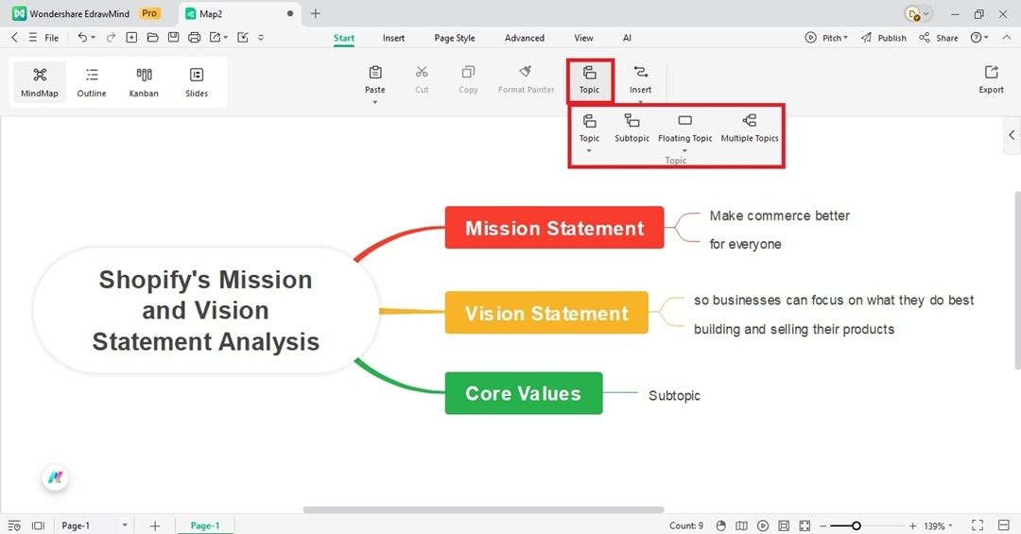Expand the undo history dropdown arrow
This screenshot has width=1021, height=534.
pyautogui.click(x=93, y=38)
